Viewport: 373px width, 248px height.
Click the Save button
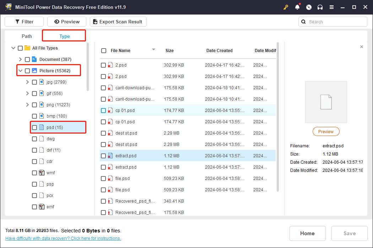350,233
